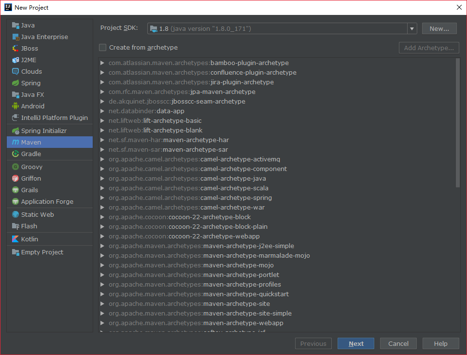Expand bamboo-plugin-archetype node
The image size is (467, 355).
coord(102,63)
